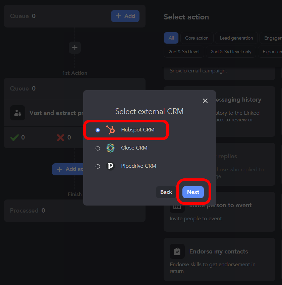
Task: Click the Invite person to event calendar icon
Action: point(177,207)
